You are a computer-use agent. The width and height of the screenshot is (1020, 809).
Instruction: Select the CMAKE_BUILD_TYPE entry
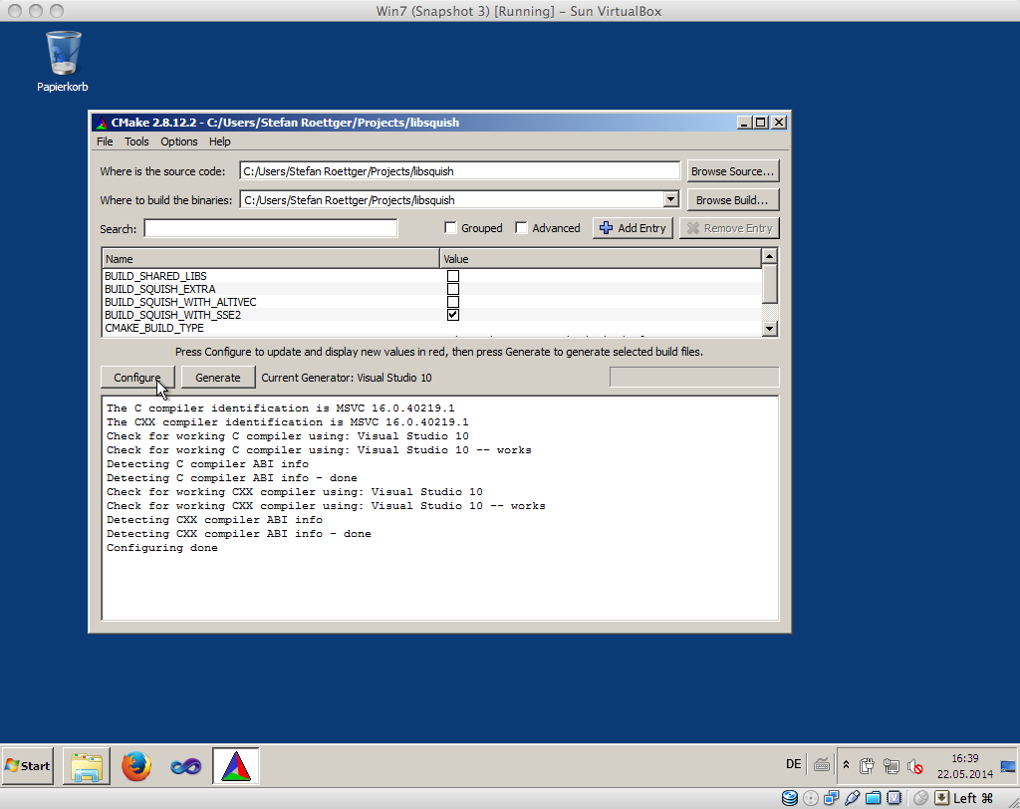coord(154,328)
